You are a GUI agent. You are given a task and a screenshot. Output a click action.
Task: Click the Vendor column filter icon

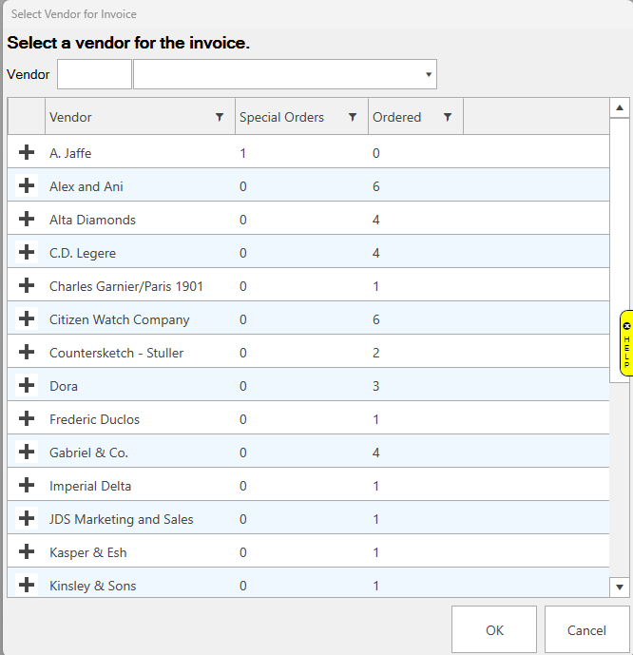click(x=220, y=117)
